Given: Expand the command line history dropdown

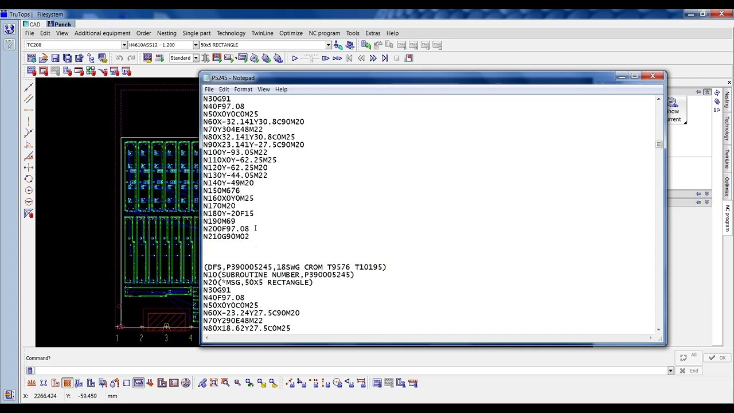Looking at the screenshot, I should [x=670, y=371].
